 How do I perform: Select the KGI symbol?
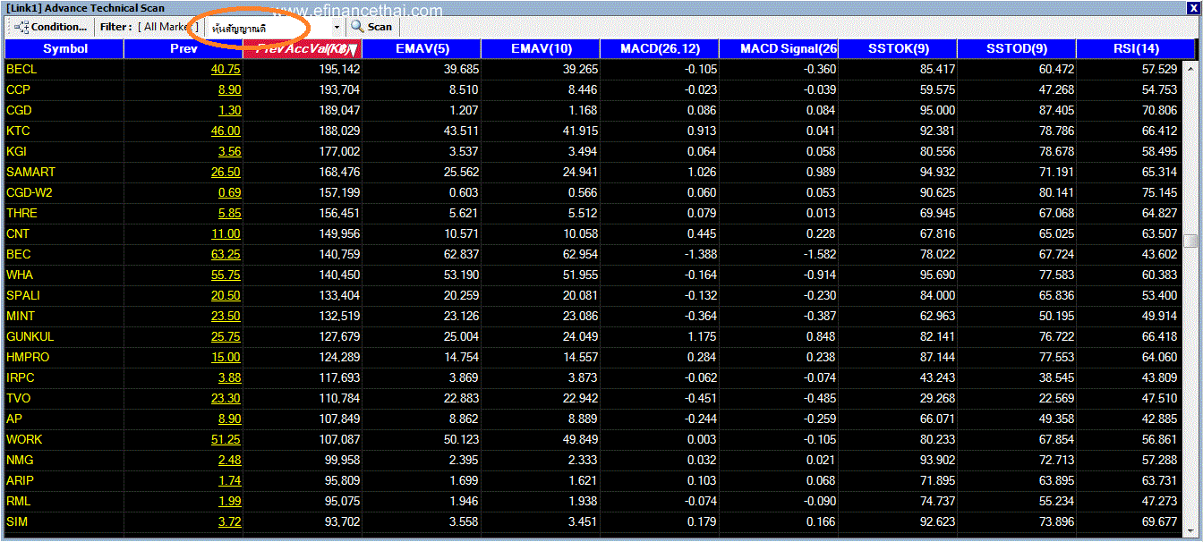(17, 151)
